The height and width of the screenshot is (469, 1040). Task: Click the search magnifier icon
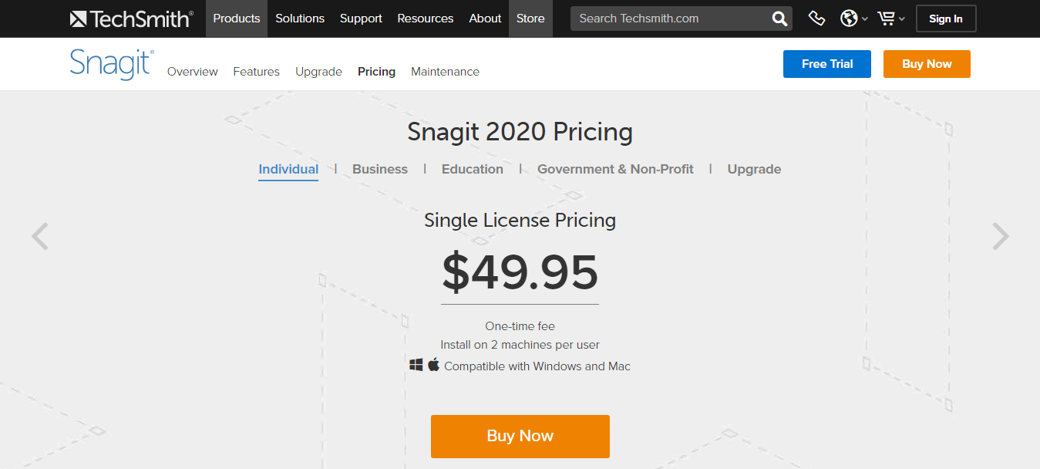[x=779, y=19]
